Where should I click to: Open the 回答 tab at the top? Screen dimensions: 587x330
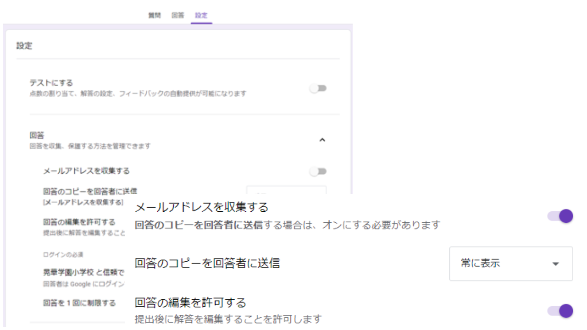[x=178, y=15]
